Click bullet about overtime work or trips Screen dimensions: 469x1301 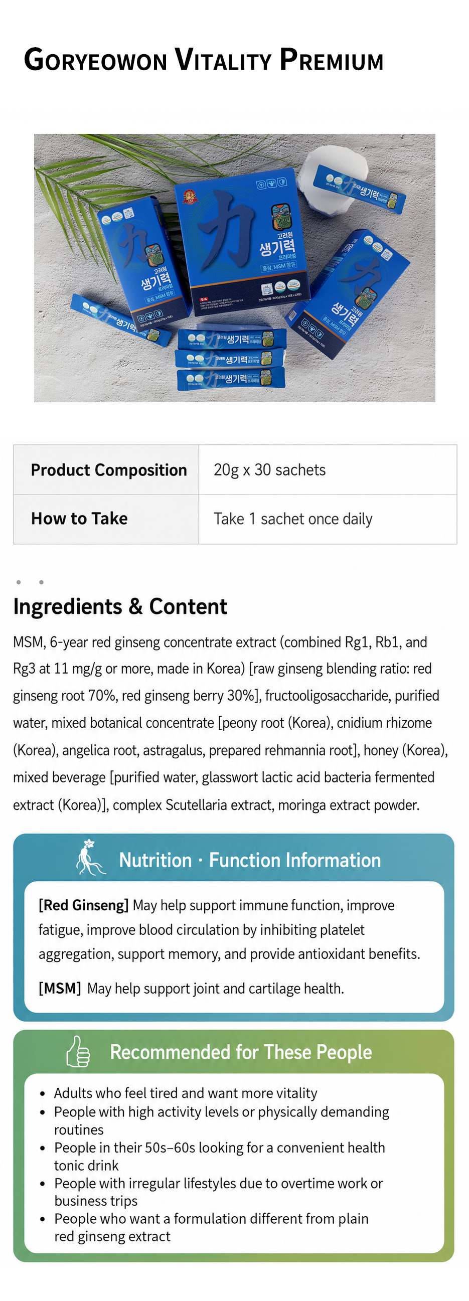click(219, 1192)
